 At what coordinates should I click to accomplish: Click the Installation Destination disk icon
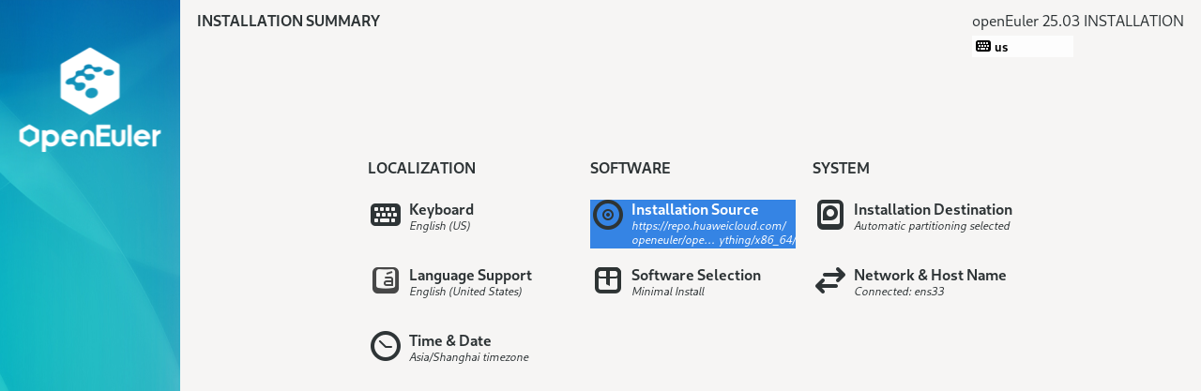pos(830,215)
